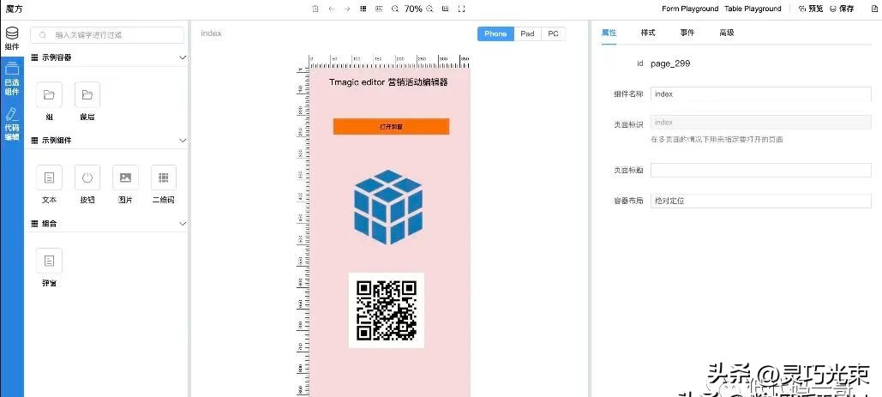
Task: Click the page_299 id value
Action: 670,63
